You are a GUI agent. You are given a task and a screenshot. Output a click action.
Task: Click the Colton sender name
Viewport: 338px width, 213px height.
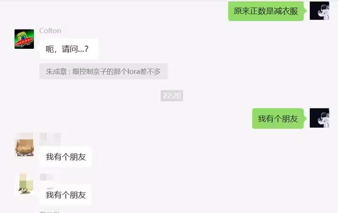pos(50,31)
